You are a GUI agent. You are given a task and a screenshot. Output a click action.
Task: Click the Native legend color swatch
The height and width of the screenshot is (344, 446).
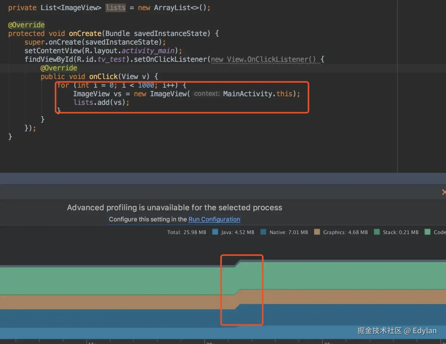pyautogui.click(x=263, y=232)
